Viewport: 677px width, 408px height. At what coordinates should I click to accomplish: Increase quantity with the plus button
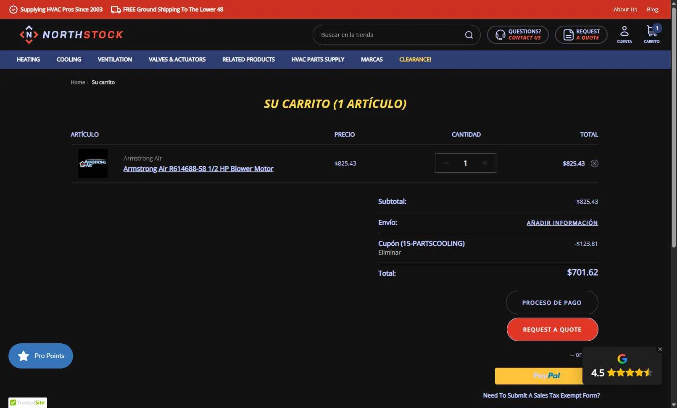(485, 163)
